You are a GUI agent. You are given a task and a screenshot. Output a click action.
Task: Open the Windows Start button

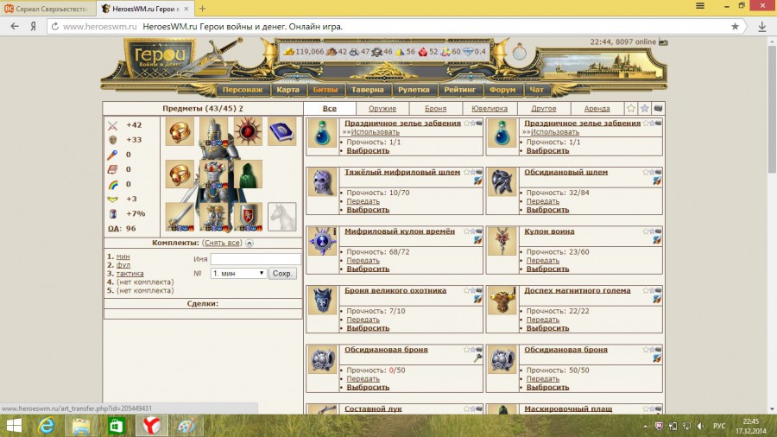pyautogui.click(x=14, y=426)
